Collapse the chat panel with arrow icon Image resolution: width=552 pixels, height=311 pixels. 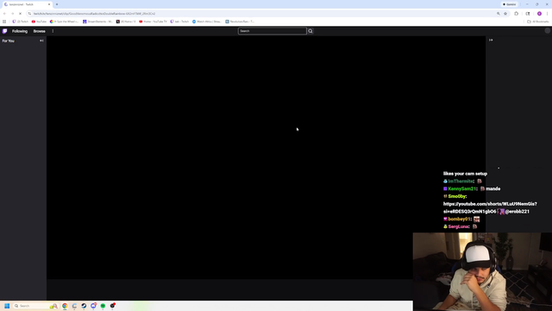pos(491,40)
